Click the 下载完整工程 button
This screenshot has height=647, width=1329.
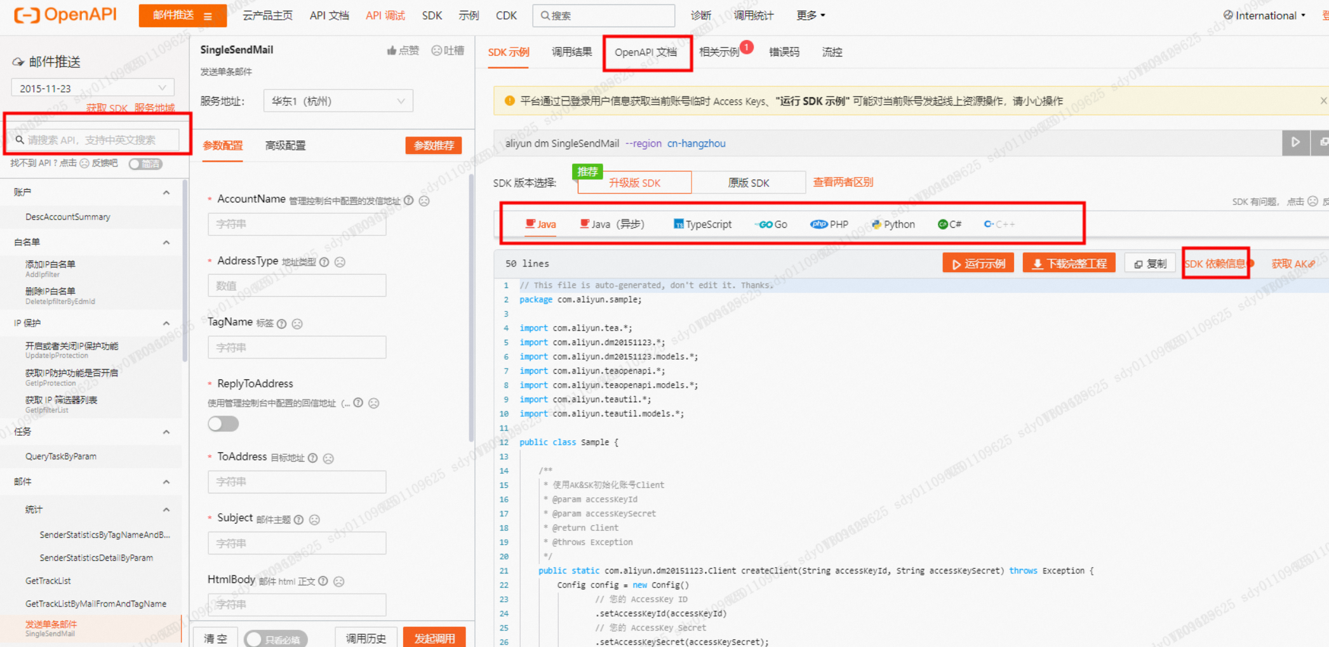pyautogui.click(x=1069, y=263)
